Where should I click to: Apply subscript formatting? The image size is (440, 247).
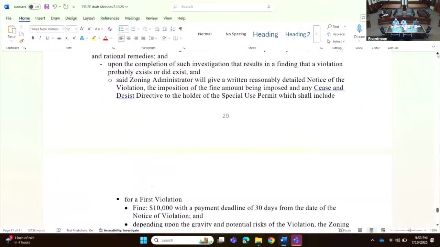67,38
